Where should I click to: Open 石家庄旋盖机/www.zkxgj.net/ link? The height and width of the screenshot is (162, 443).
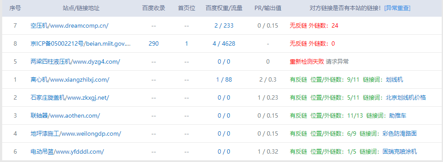coord(70,97)
